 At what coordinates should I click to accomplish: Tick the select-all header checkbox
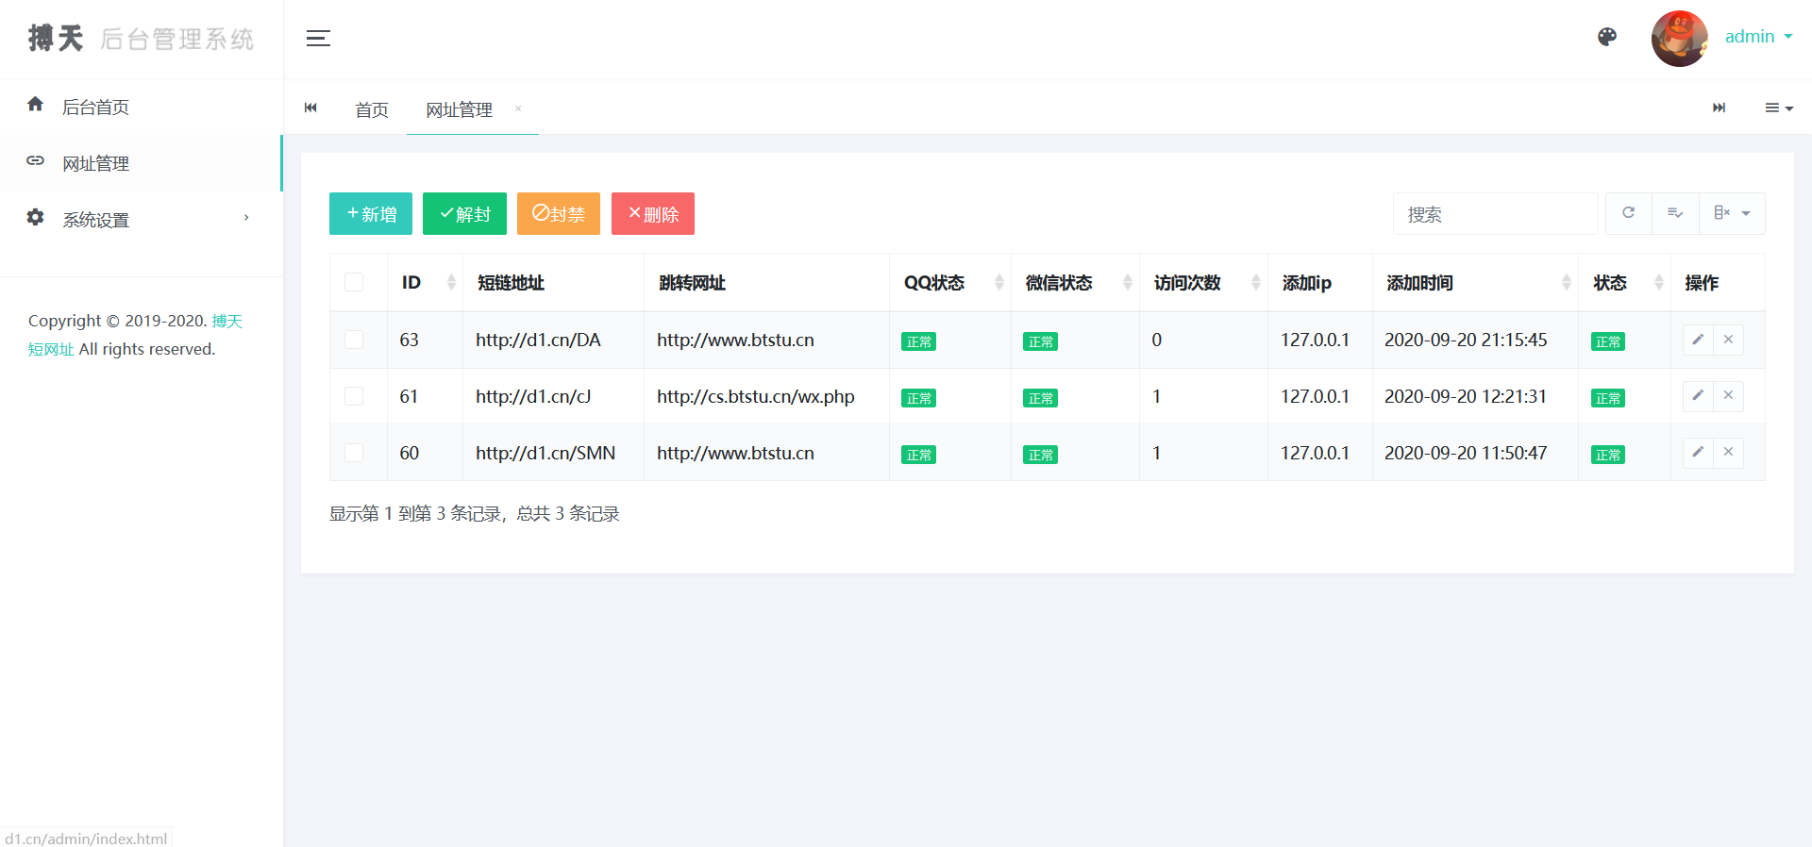click(354, 282)
